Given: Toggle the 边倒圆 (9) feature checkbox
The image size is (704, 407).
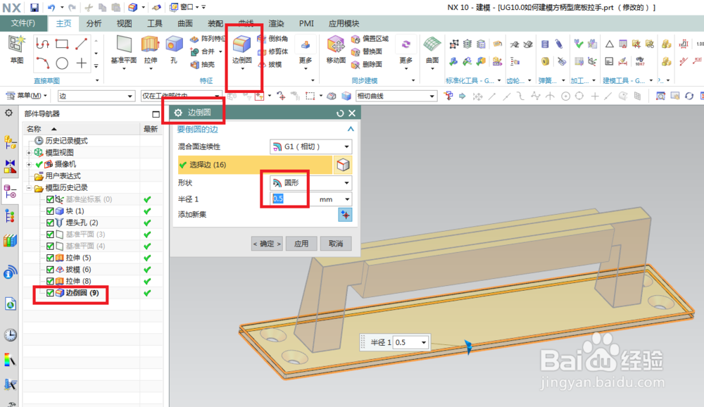Looking at the screenshot, I should click(x=50, y=293).
